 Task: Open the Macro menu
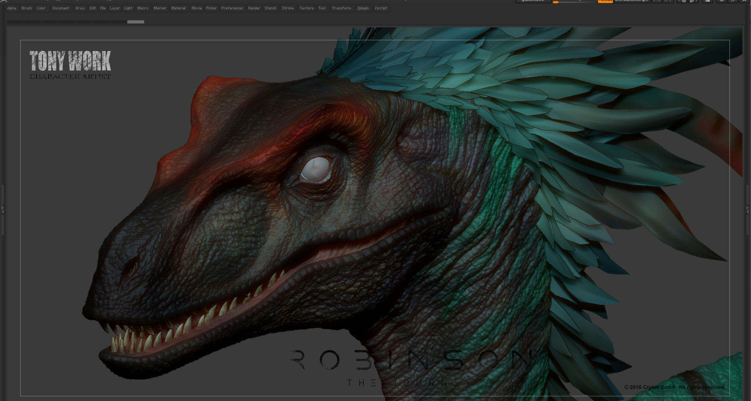[143, 8]
